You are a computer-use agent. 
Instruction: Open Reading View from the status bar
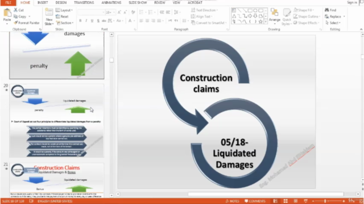coord(296,201)
